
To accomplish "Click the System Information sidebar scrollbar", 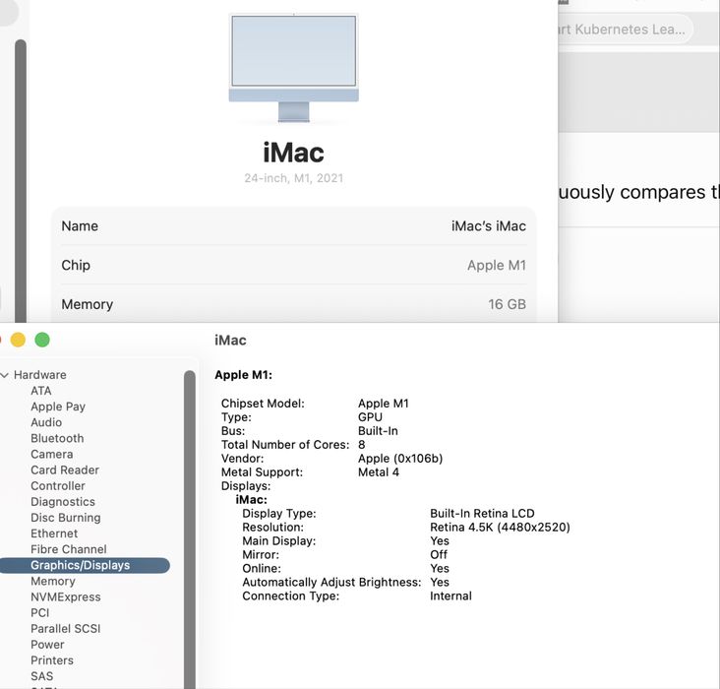I will [x=190, y=529].
